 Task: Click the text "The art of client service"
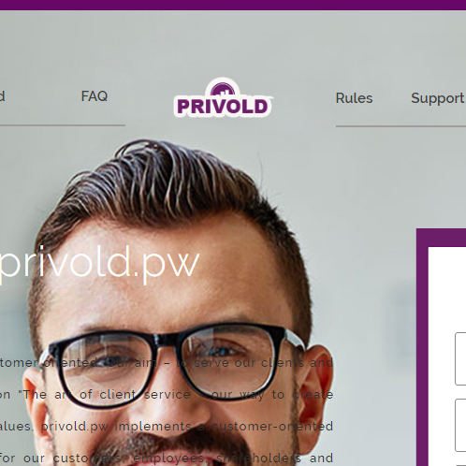pos(105,395)
